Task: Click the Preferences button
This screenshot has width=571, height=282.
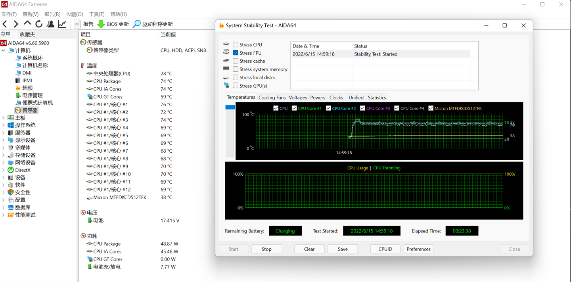Action: (418, 249)
